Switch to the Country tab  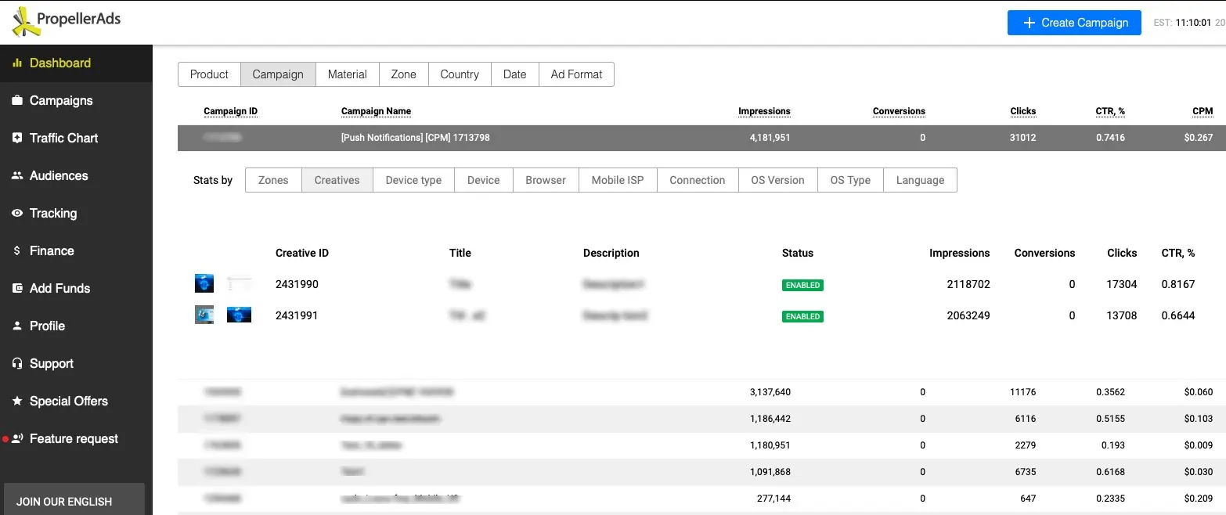(460, 74)
